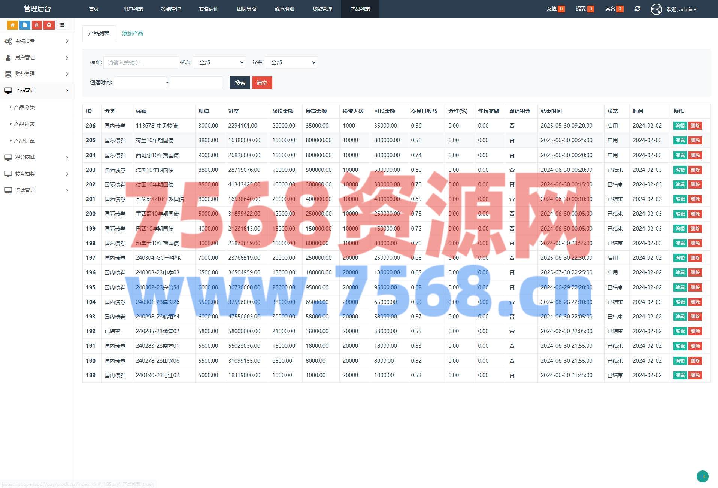Click the 标题 keyword input field
The height and width of the screenshot is (488, 718).
(x=140, y=62)
